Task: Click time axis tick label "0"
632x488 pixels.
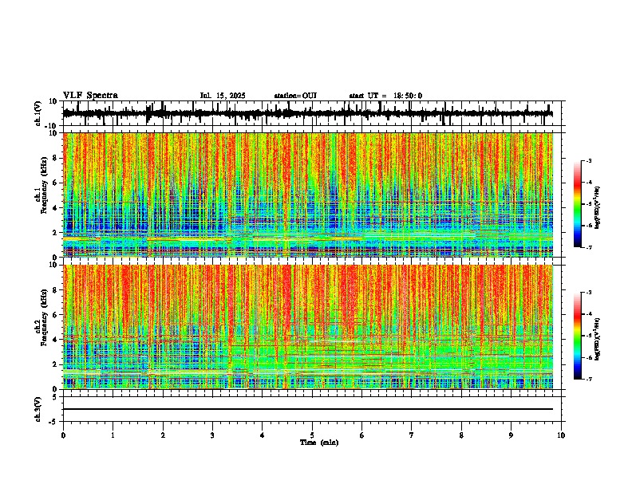Action: point(63,435)
